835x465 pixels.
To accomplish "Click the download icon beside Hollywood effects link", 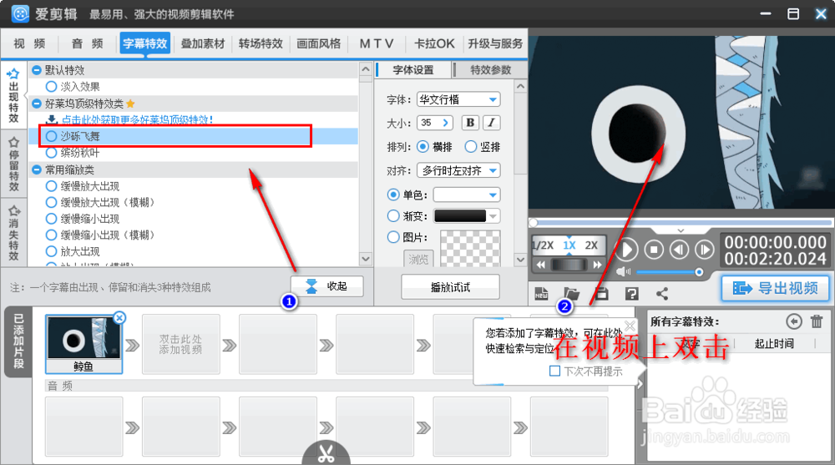I will pos(52,119).
